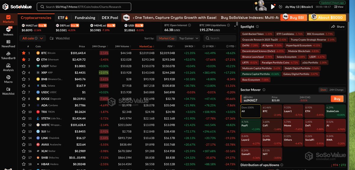Image resolution: width=355 pixels, height=170 pixels.
Task: Select the Meme sector tile
Action: click(x=293, y=126)
